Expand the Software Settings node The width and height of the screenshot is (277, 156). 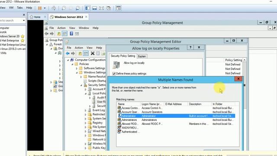[77, 68]
